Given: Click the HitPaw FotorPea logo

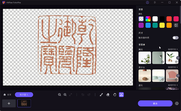Looking at the screenshot, I should [4, 3].
